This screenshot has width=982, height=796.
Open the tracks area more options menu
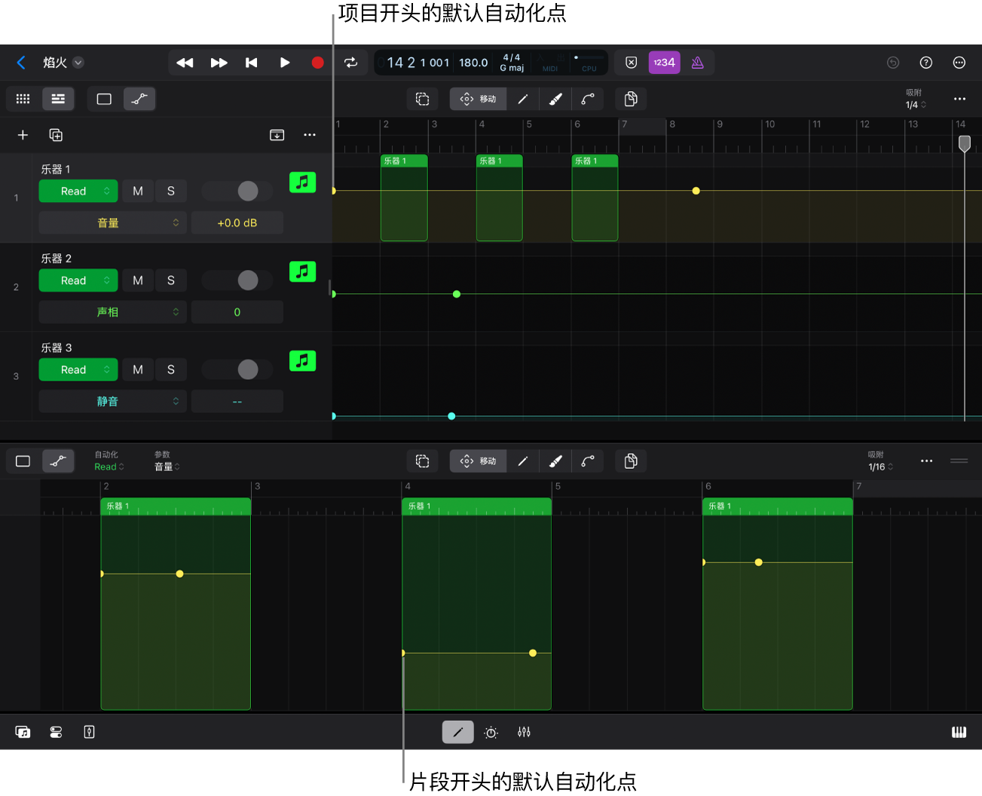959,99
